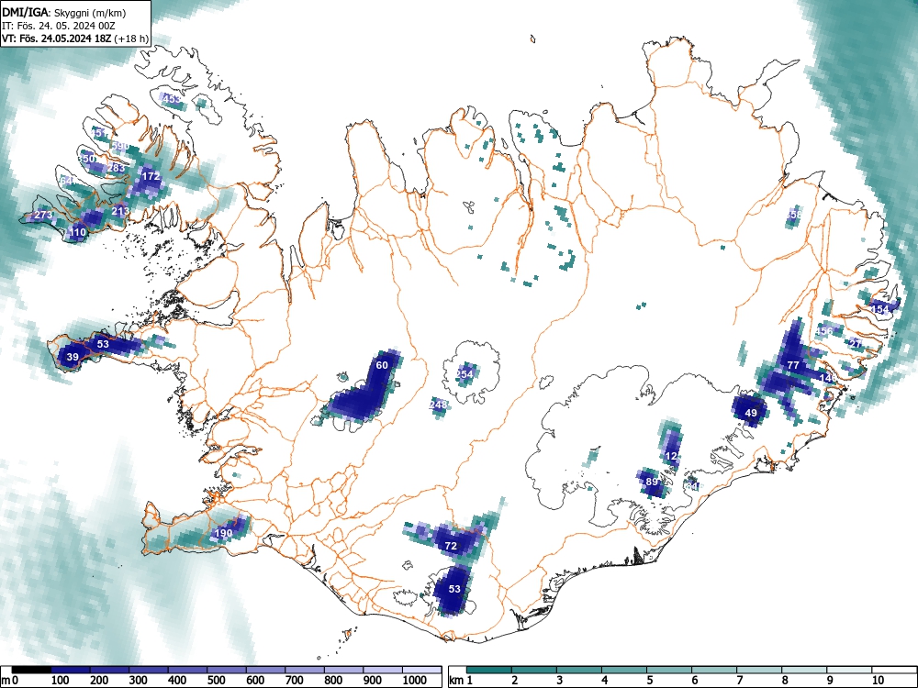This screenshot has height=688, width=918.
Task: Click the 172 value in Westfjords
Action: 151,175
